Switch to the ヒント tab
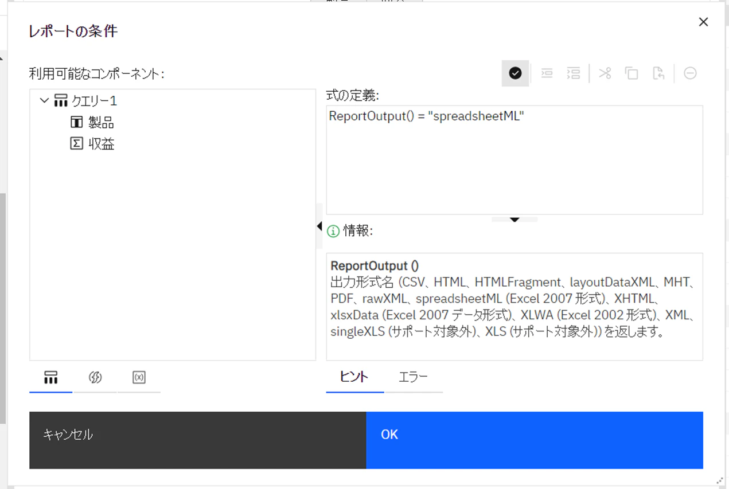729x489 pixels. [x=354, y=377]
